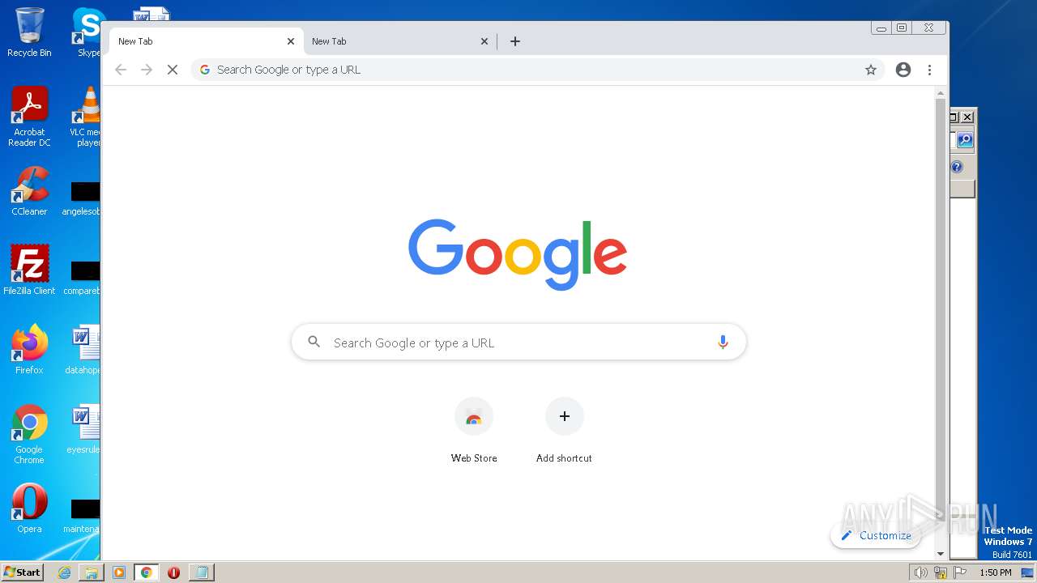
Task: Open the Chrome profile avatar menu
Action: pos(903,70)
